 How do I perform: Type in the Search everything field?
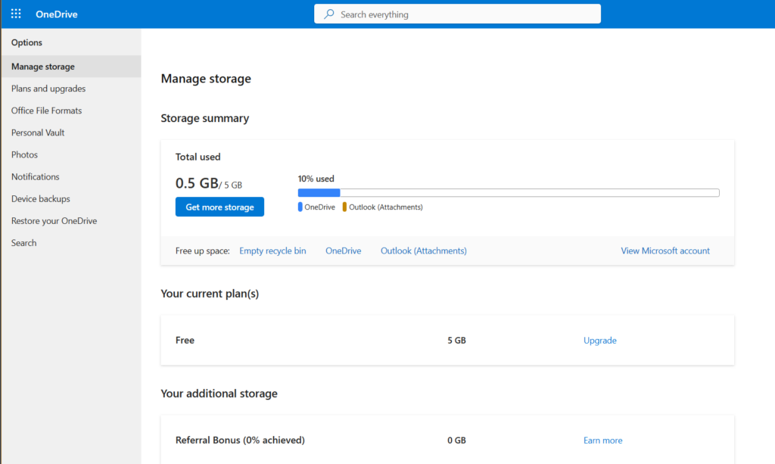(x=462, y=14)
